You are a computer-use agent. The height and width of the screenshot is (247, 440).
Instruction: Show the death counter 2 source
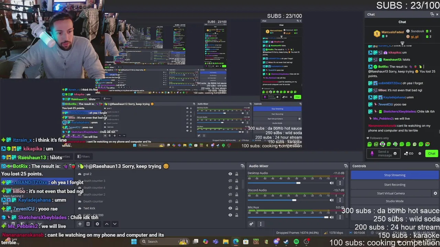click(230, 195)
